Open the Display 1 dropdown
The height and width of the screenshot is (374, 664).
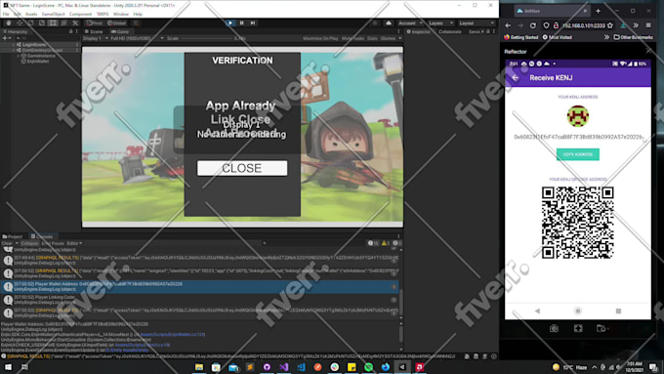click(96, 38)
